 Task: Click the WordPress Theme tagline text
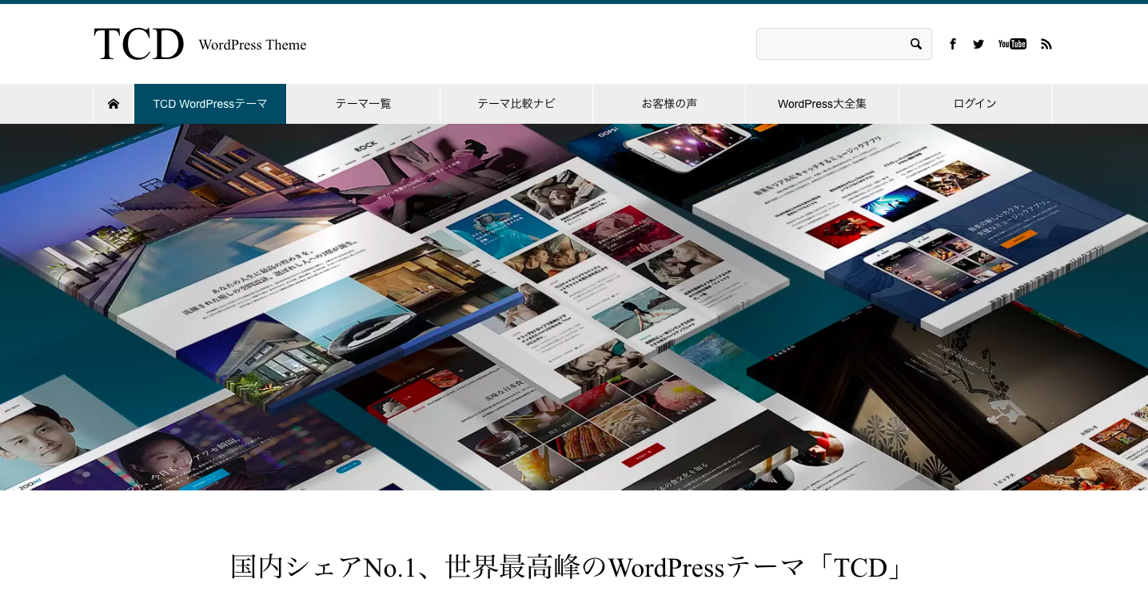253,45
